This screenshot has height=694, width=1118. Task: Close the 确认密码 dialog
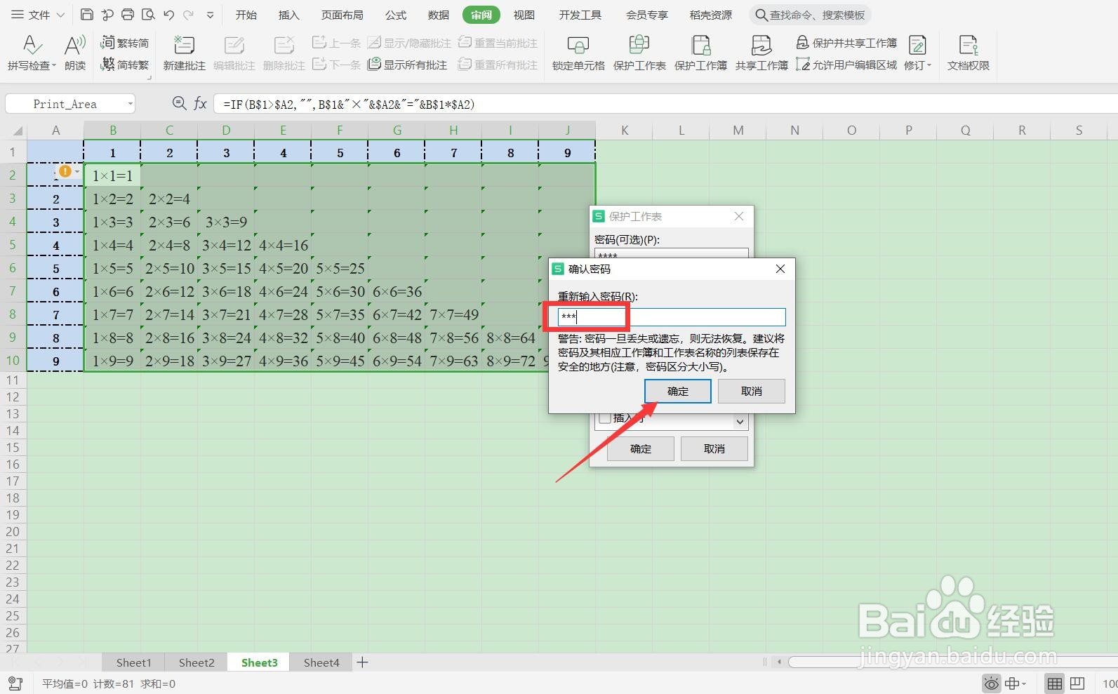(x=780, y=269)
